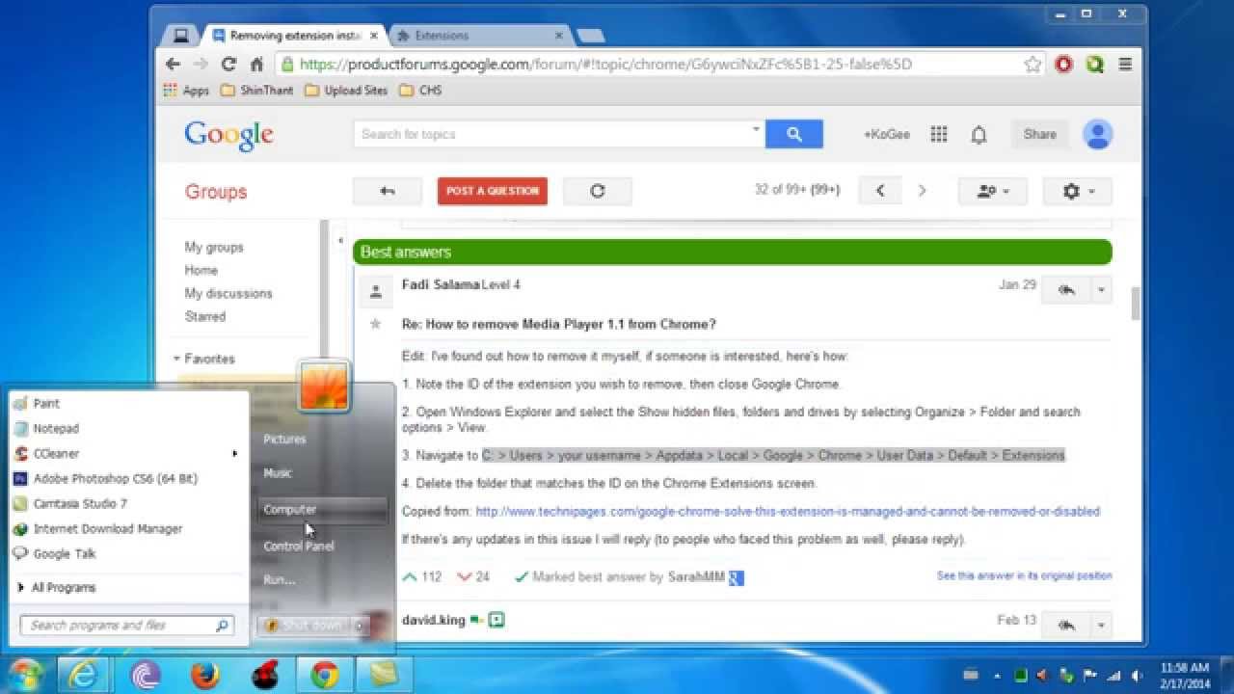Click the green Q extension icon
The width and height of the screenshot is (1234, 694).
[x=1094, y=65]
